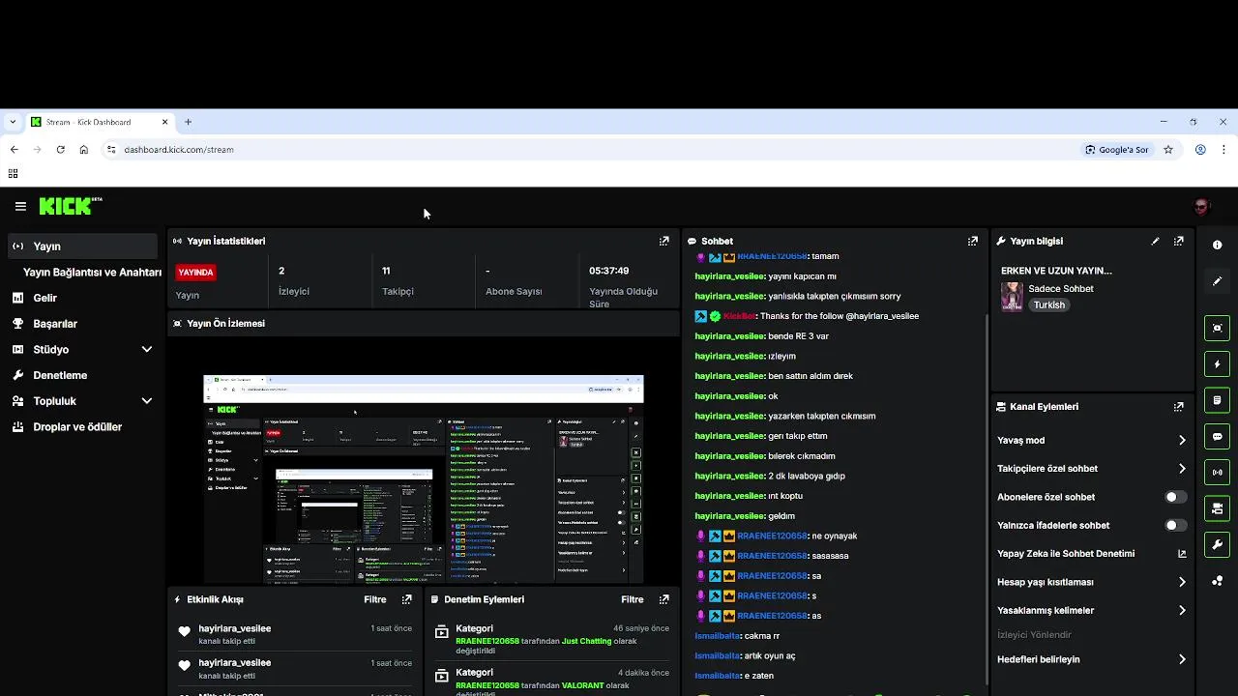Open Yayın Bağlantısı ve Anahtarı page
The width and height of the screenshot is (1238, 696).
(x=92, y=273)
